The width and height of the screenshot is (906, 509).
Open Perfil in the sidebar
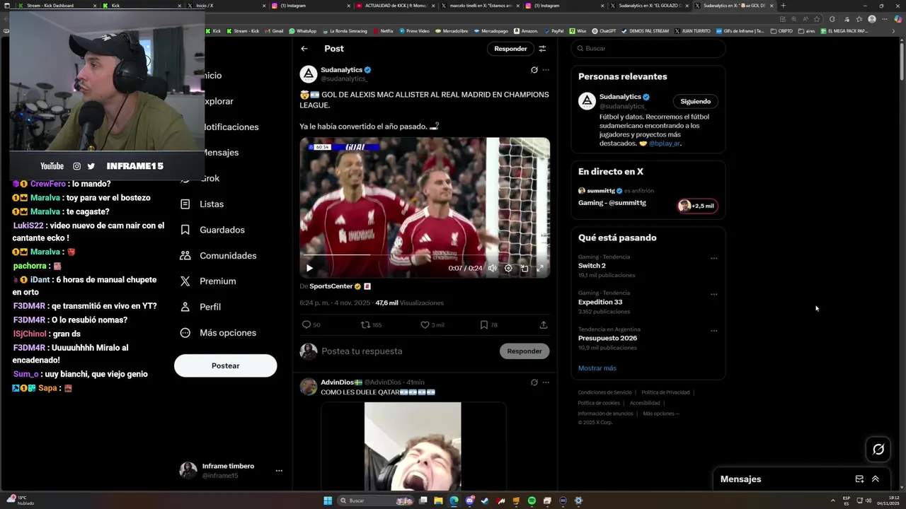201,307
